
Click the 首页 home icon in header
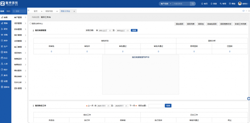point(202,4)
